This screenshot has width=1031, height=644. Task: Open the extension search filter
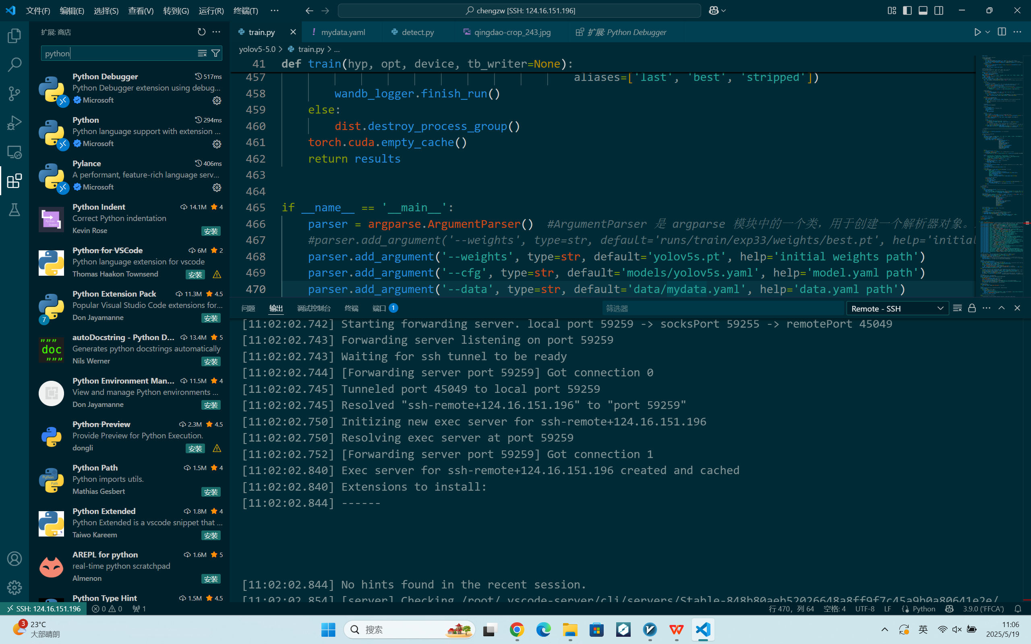[215, 53]
